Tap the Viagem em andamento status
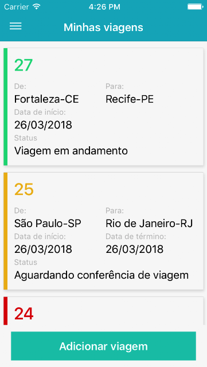207x367 pixels. point(71,151)
